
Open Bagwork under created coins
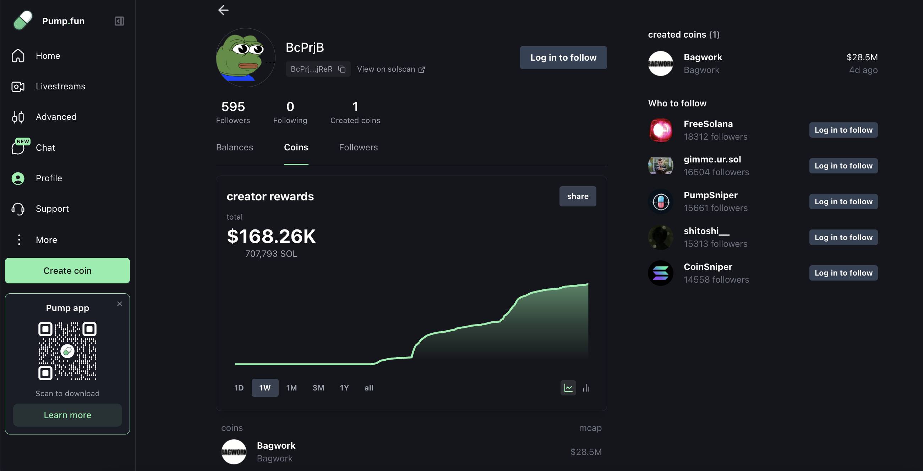(x=763, y=63)
